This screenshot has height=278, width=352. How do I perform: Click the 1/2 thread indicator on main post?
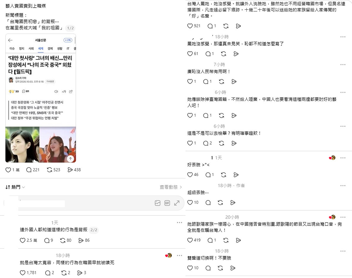tap(70, 28)
